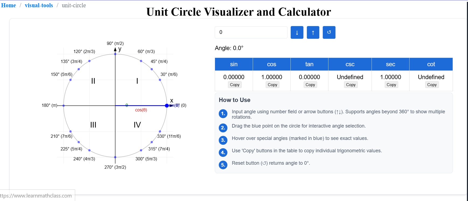468x201 pixels.
Task: Select the 45° point on circle
Action: pos(152,69)
